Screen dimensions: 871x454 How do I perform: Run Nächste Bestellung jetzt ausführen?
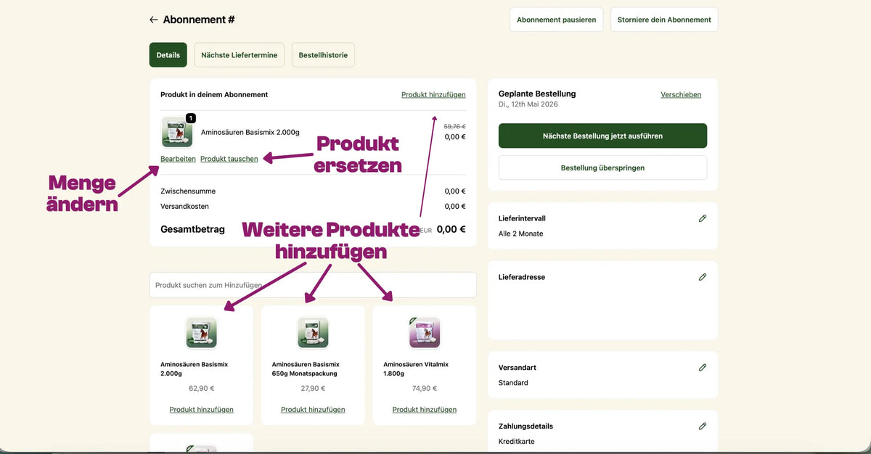click(x=602, y=136)
